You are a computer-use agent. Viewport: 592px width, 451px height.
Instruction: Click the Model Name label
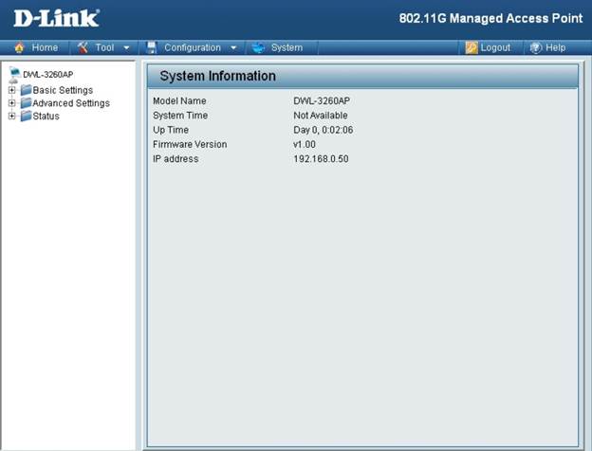tap(179, 100)
